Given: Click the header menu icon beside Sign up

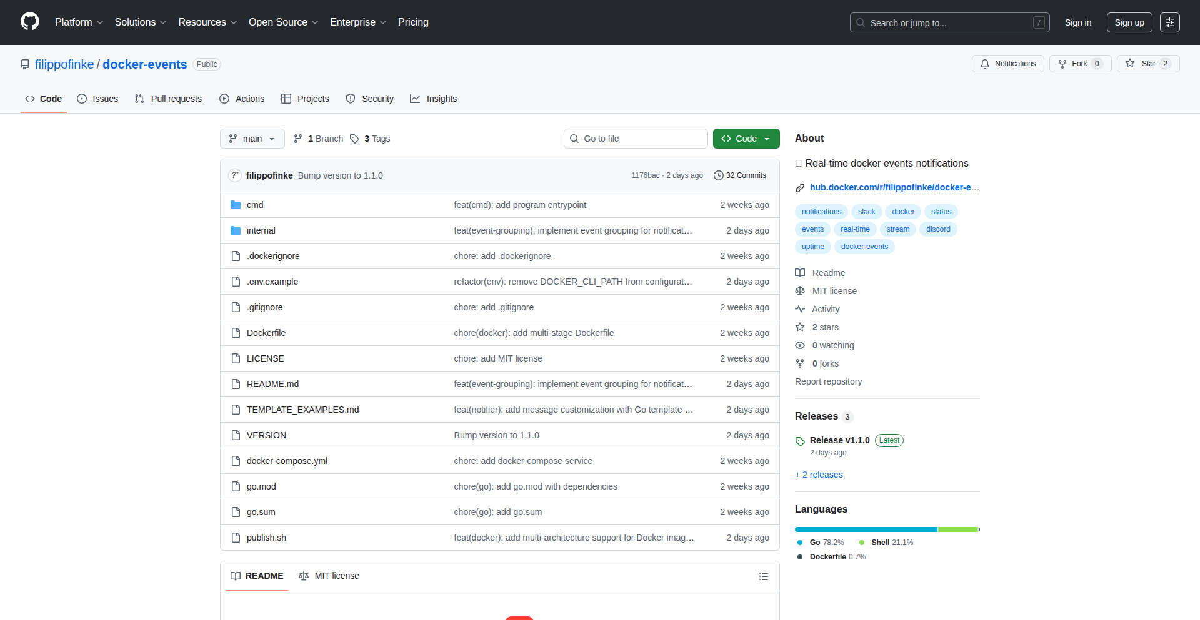Looking at the screenshot, I should coord(1169,22).
